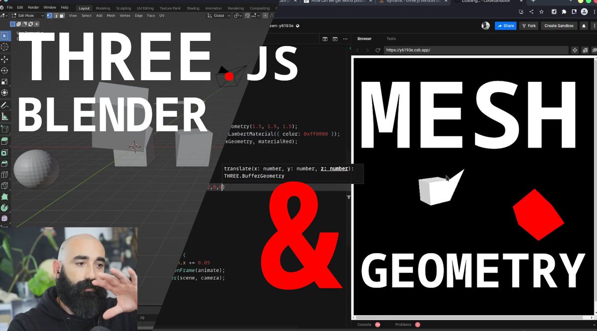Open the Global transform orientation dropdown
Screen dimensions: 597x331
coord(219,15)
